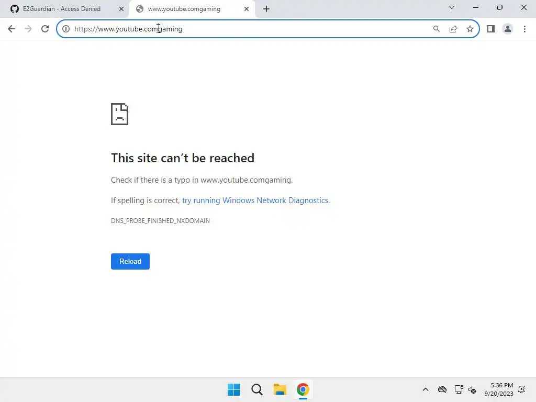
Task: Reload page with toolbar refresh icon
Action: 45,29
